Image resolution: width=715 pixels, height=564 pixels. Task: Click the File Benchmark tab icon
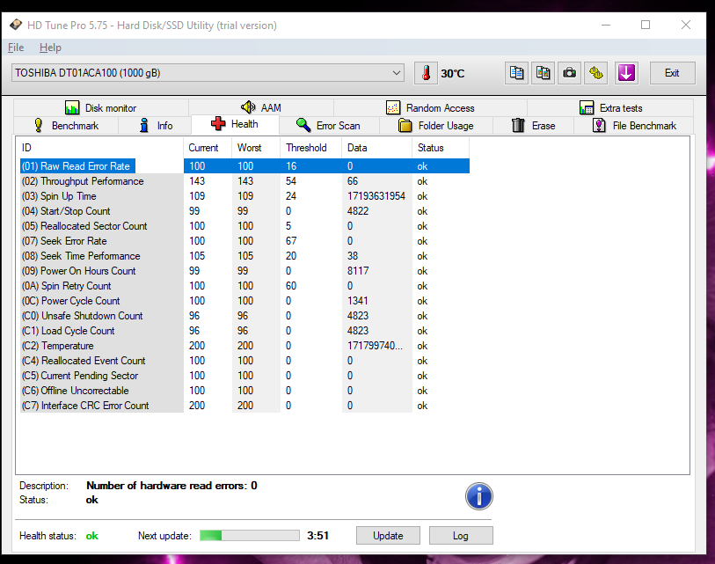click(599, 125)
